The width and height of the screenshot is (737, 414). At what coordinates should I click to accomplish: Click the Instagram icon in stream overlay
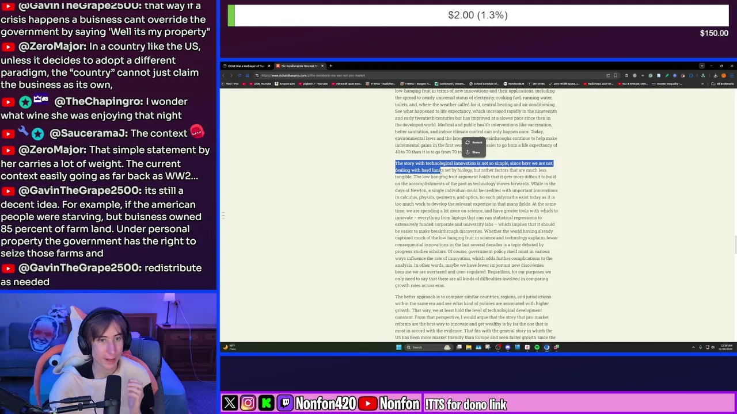248,404
